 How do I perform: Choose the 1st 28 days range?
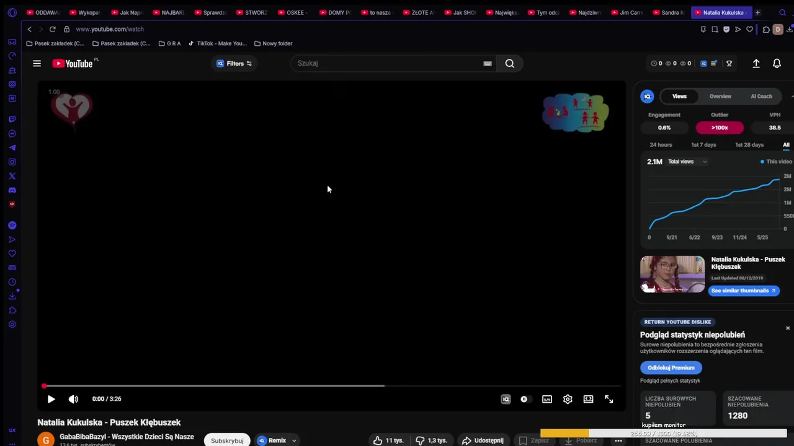[749, 145]
